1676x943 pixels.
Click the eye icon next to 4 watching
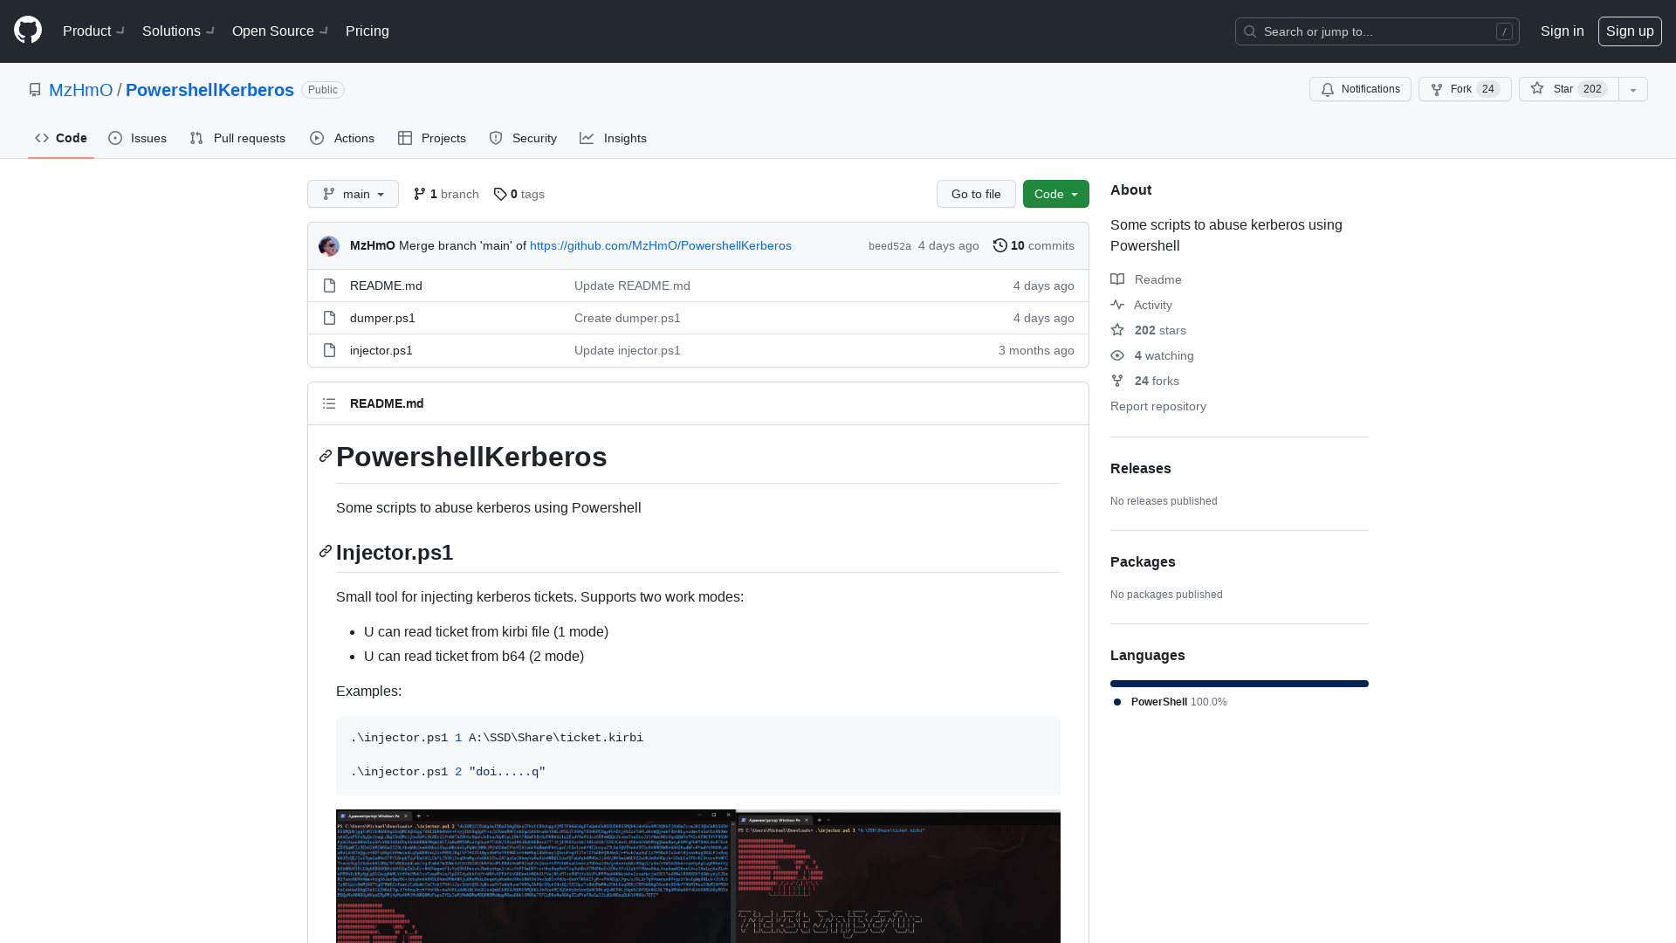[x=1117, y=355]
